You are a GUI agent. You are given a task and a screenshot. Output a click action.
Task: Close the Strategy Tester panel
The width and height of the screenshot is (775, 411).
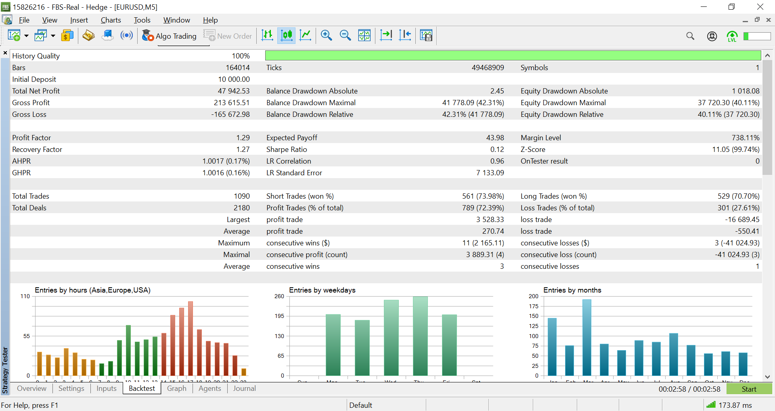(x=5, y=53)
